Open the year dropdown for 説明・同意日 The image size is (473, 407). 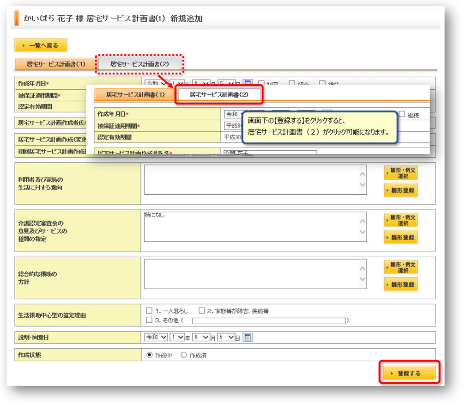tap(177, 337)
